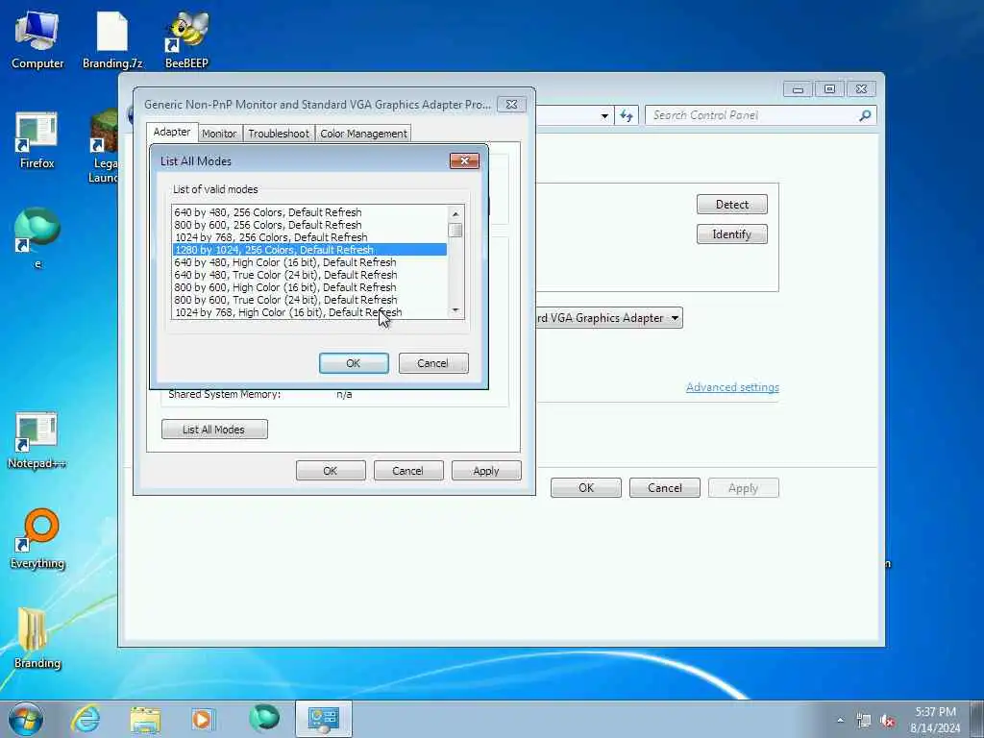
Task: Select 640 by 480, High Color (16 bit)
Action: [x=309, y=262]
